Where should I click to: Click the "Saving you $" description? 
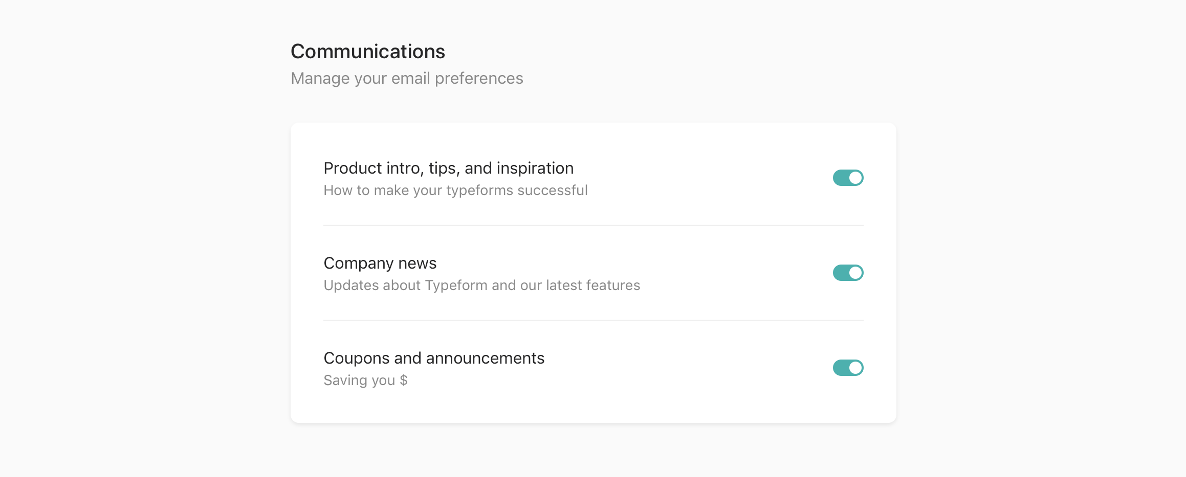(366, 380)
